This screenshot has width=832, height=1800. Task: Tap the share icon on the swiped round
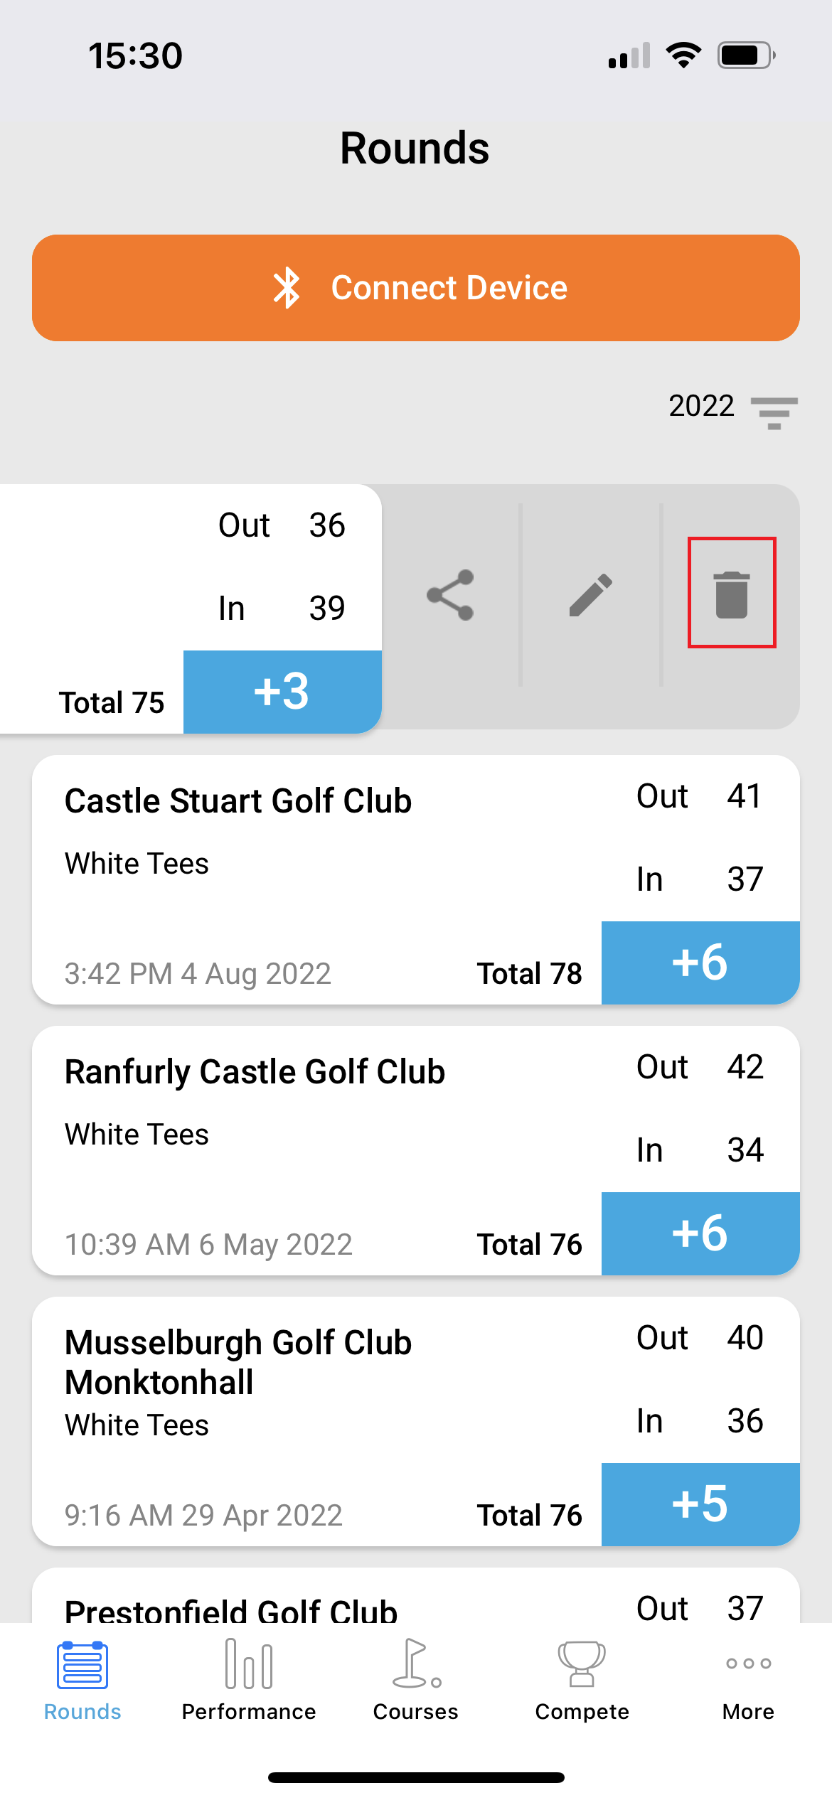click(450, 595)
